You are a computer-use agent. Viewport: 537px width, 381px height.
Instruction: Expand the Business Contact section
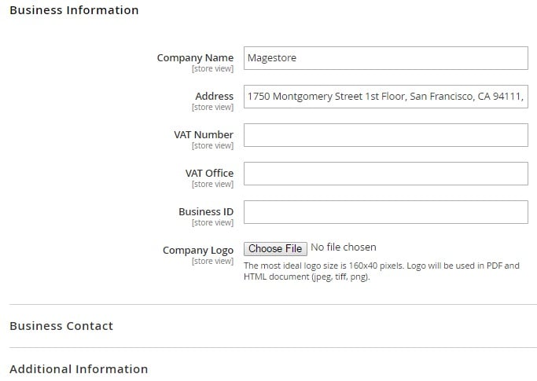pos(61,326)
